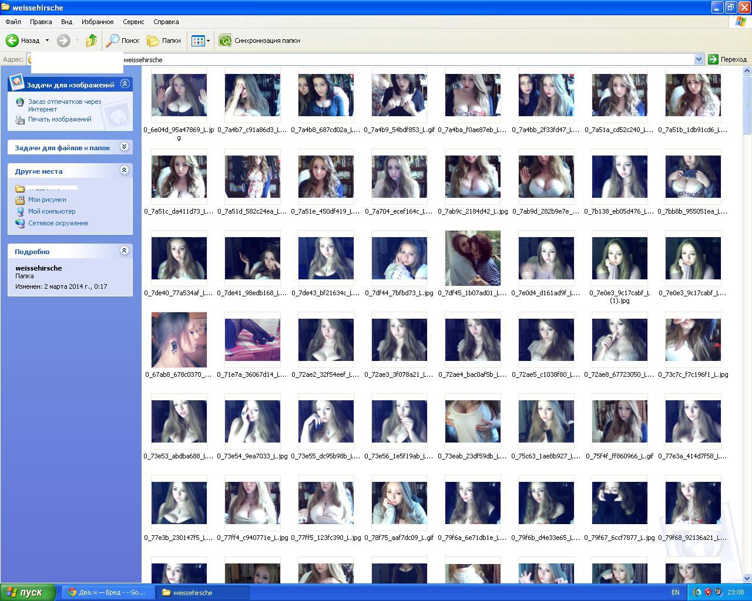The height and width of the screenshot is (601, 752).
Task: Click the Печать изображений link
Action: pyautogui.click(x=60, y=119)
